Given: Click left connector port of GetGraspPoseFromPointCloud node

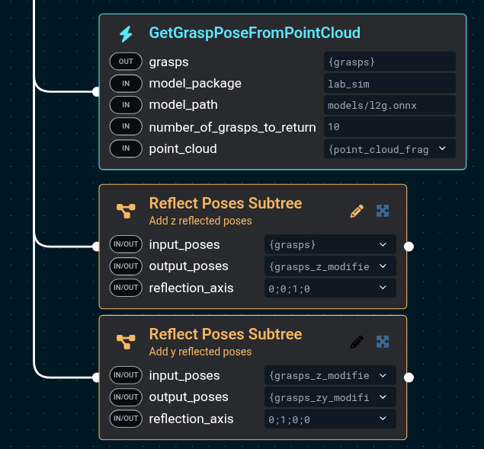Looking at the screenshot, I should point(96,92).
